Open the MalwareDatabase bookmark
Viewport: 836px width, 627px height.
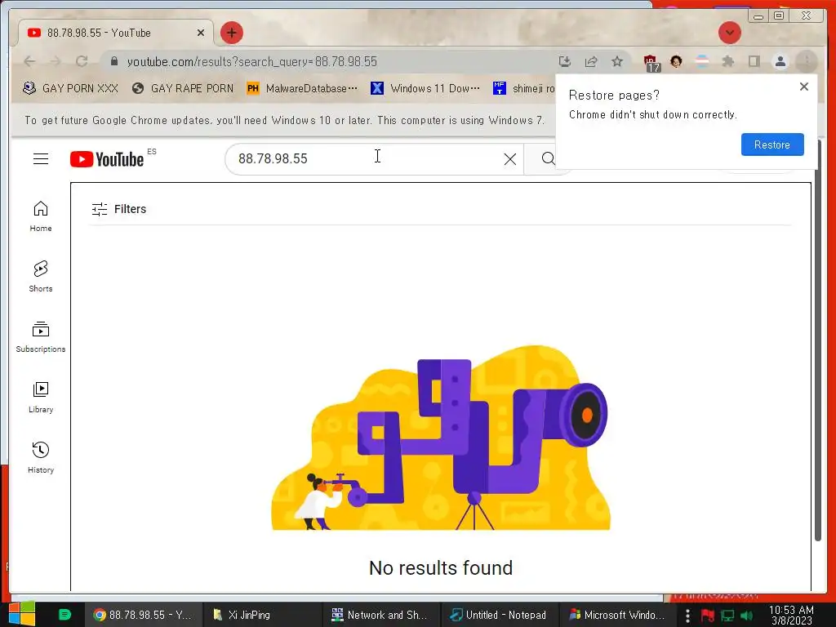tap(302, 88)
